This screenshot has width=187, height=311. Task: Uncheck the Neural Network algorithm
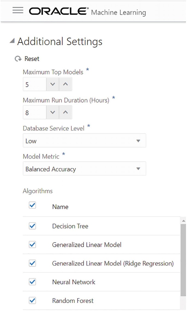(32, 282)
